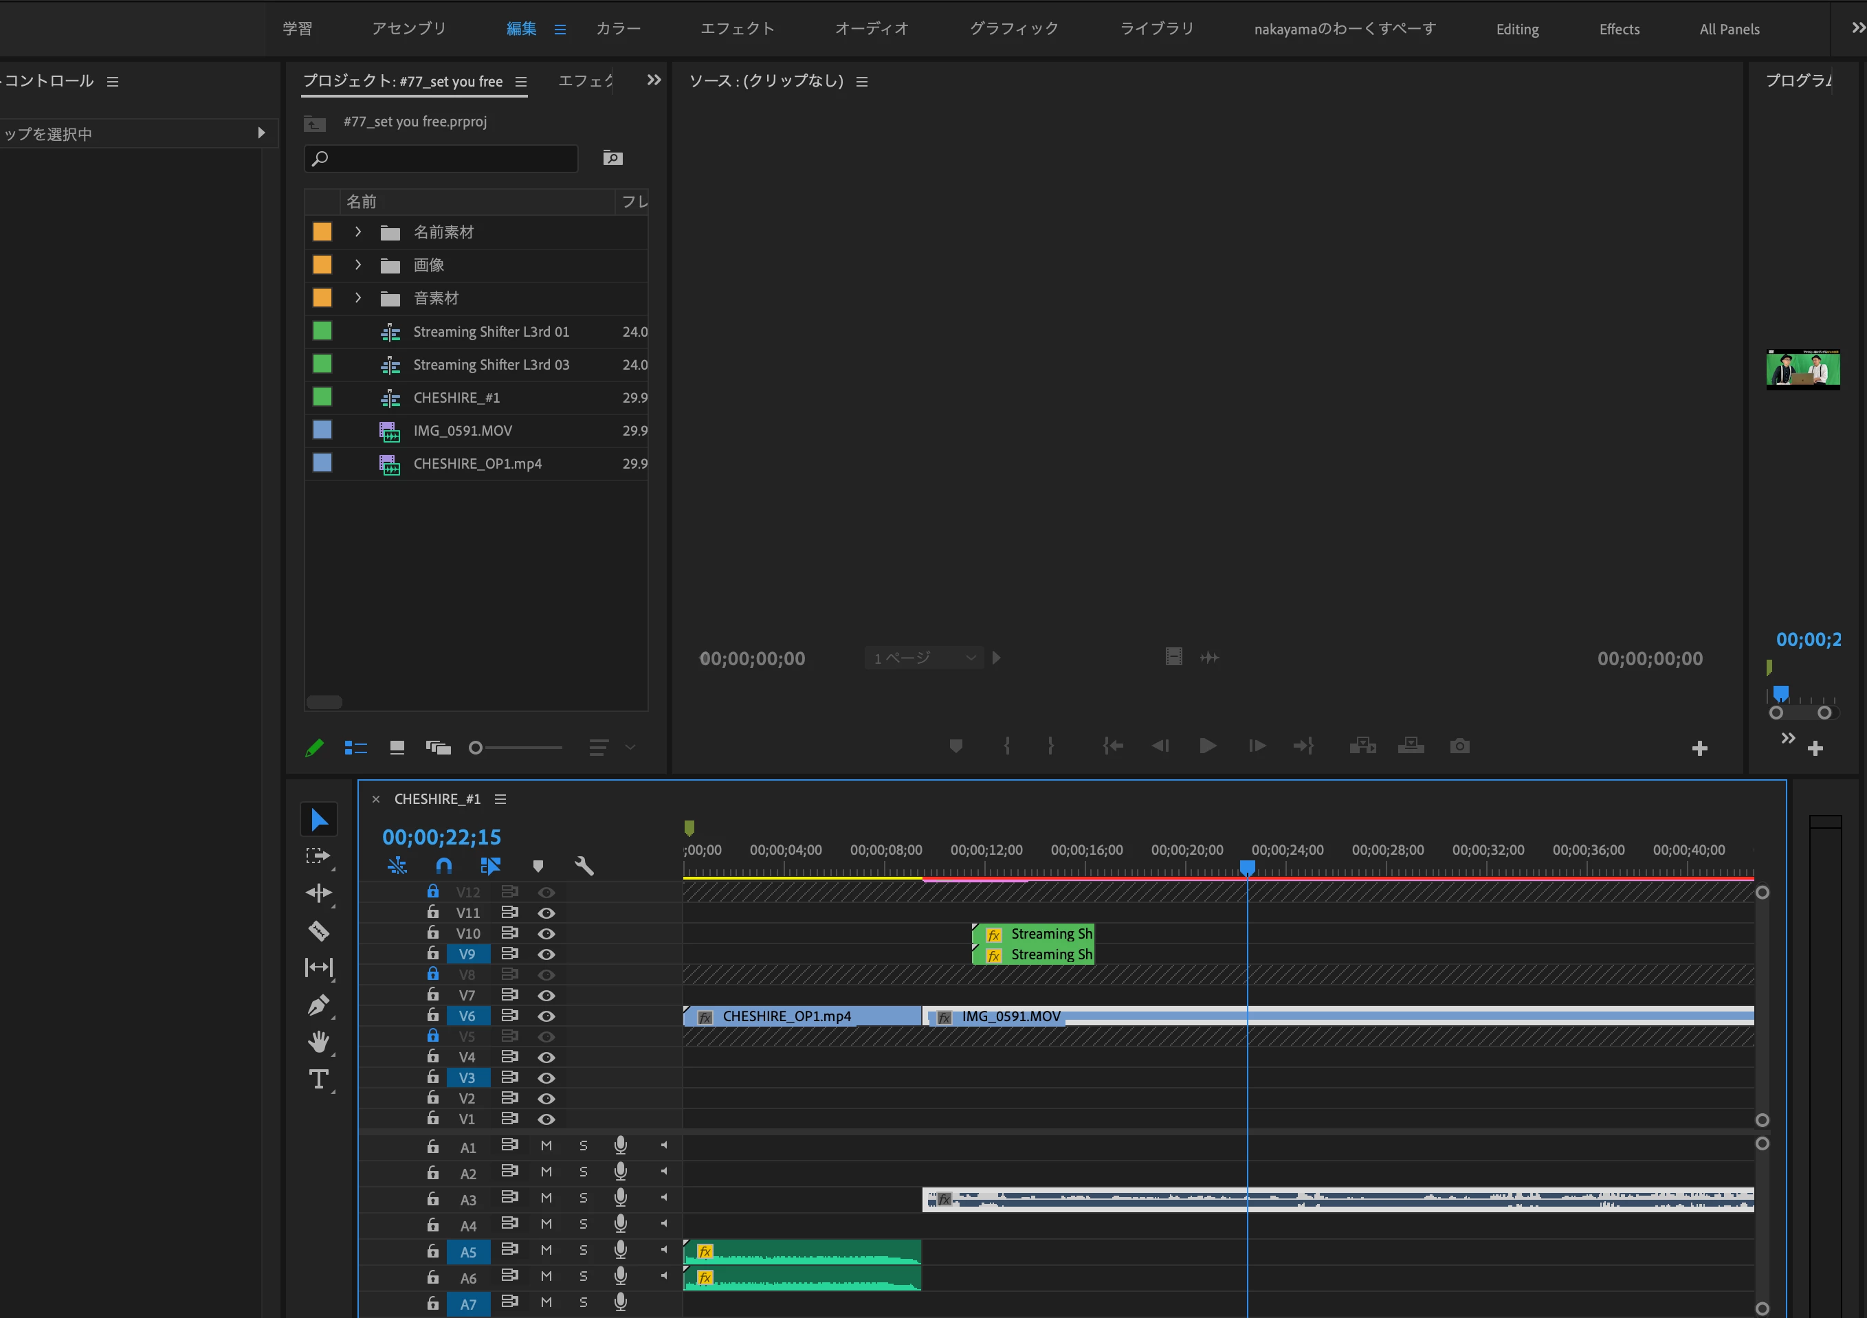This screenshot has height=1318, width=1867.
Task: Select the Ripple Edit tool
Action: coord(318,893)
